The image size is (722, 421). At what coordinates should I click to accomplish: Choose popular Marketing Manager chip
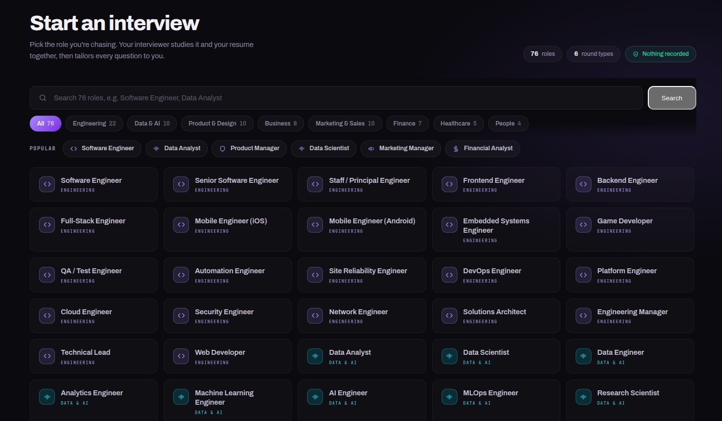pyautogui.click(x=401, y=148)
